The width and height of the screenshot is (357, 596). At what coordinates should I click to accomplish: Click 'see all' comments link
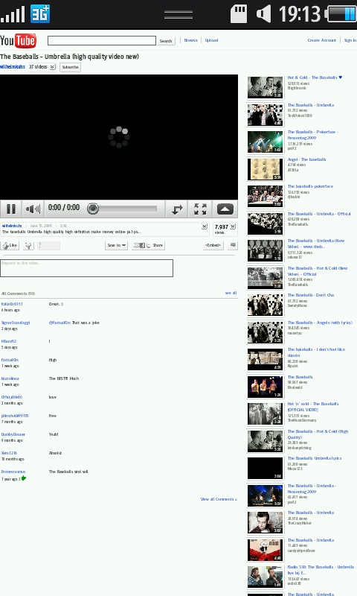[231, 293]
